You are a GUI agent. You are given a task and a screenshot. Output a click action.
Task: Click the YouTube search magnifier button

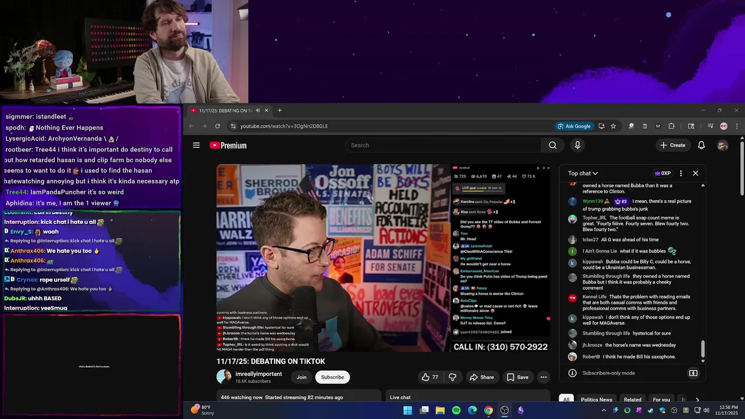click(552, 145)
